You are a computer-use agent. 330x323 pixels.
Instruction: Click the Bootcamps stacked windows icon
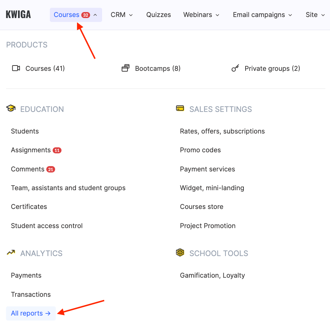(125, 68)
